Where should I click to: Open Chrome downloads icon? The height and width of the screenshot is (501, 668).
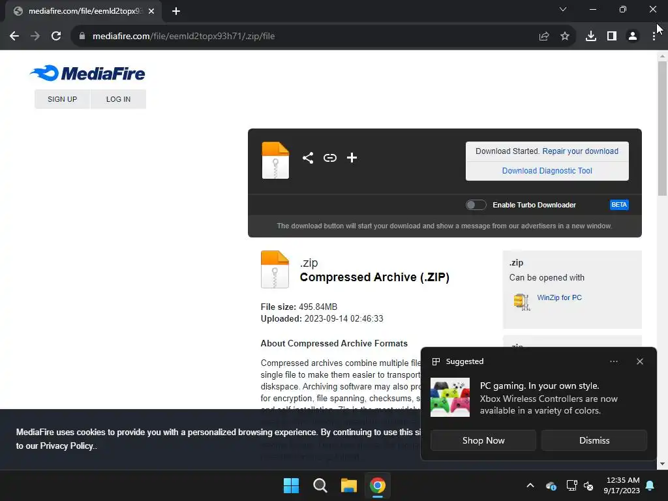pos(591,37)
